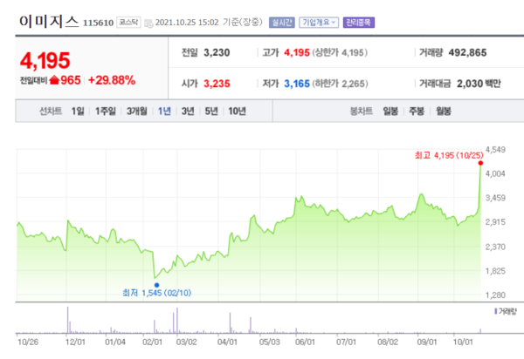Click the 06/01 date axis label
The width and height of the screenshot is (524, 359).
305,342
